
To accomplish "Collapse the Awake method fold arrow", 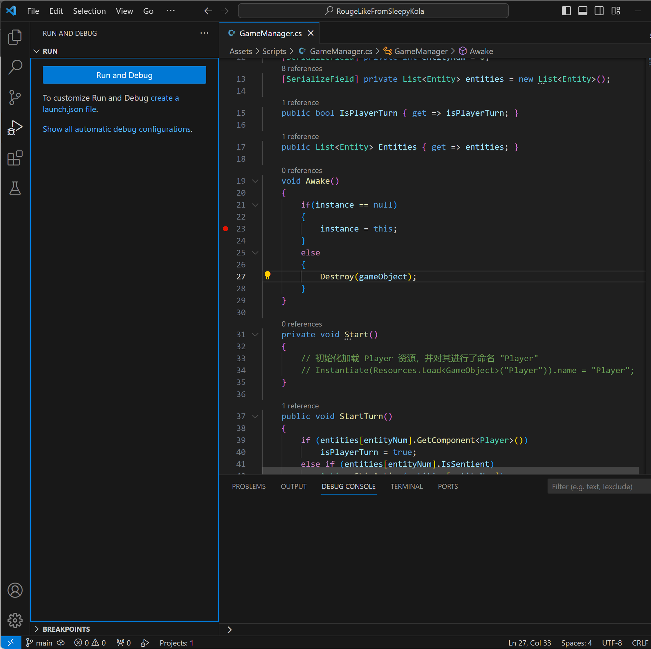I will click(x=255, y=181).
